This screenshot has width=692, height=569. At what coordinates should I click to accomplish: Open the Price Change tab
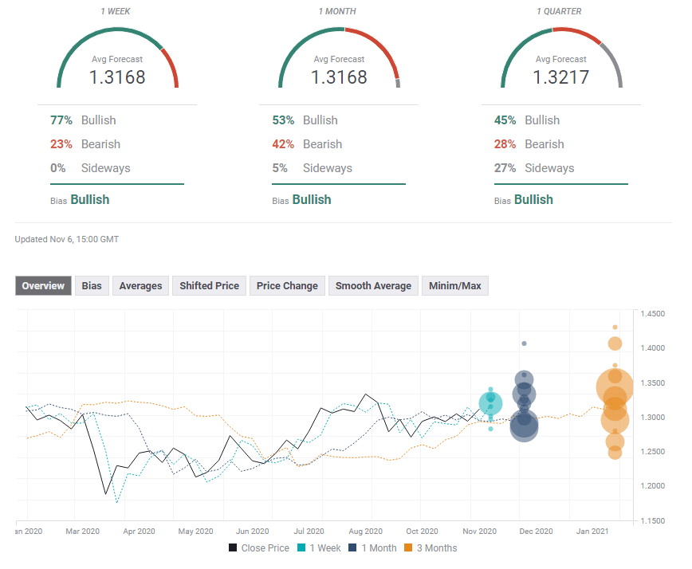click(287, 286)
